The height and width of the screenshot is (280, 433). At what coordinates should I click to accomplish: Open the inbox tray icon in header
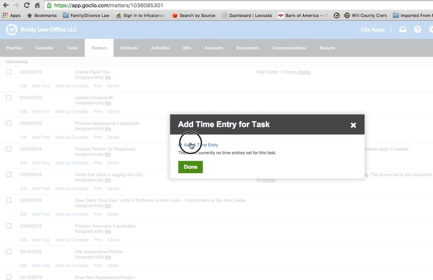click(x=403, y=30)
